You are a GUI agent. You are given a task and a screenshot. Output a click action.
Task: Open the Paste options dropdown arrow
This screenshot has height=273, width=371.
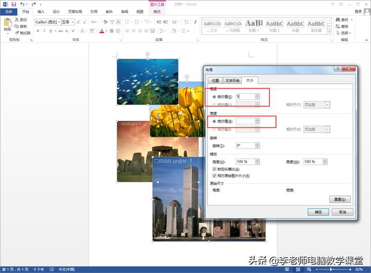pos(8,34)
